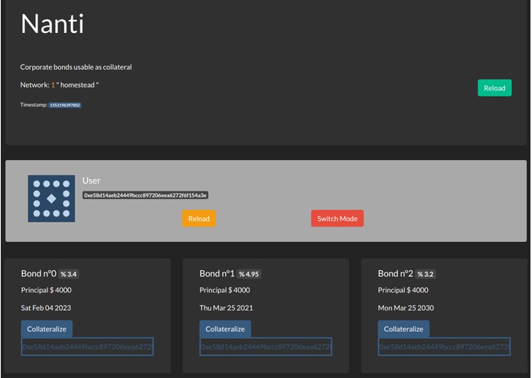The height and width of the screenshot is (378, 532).
Task: Click the timestamp value badge
Action: (65, 105)
